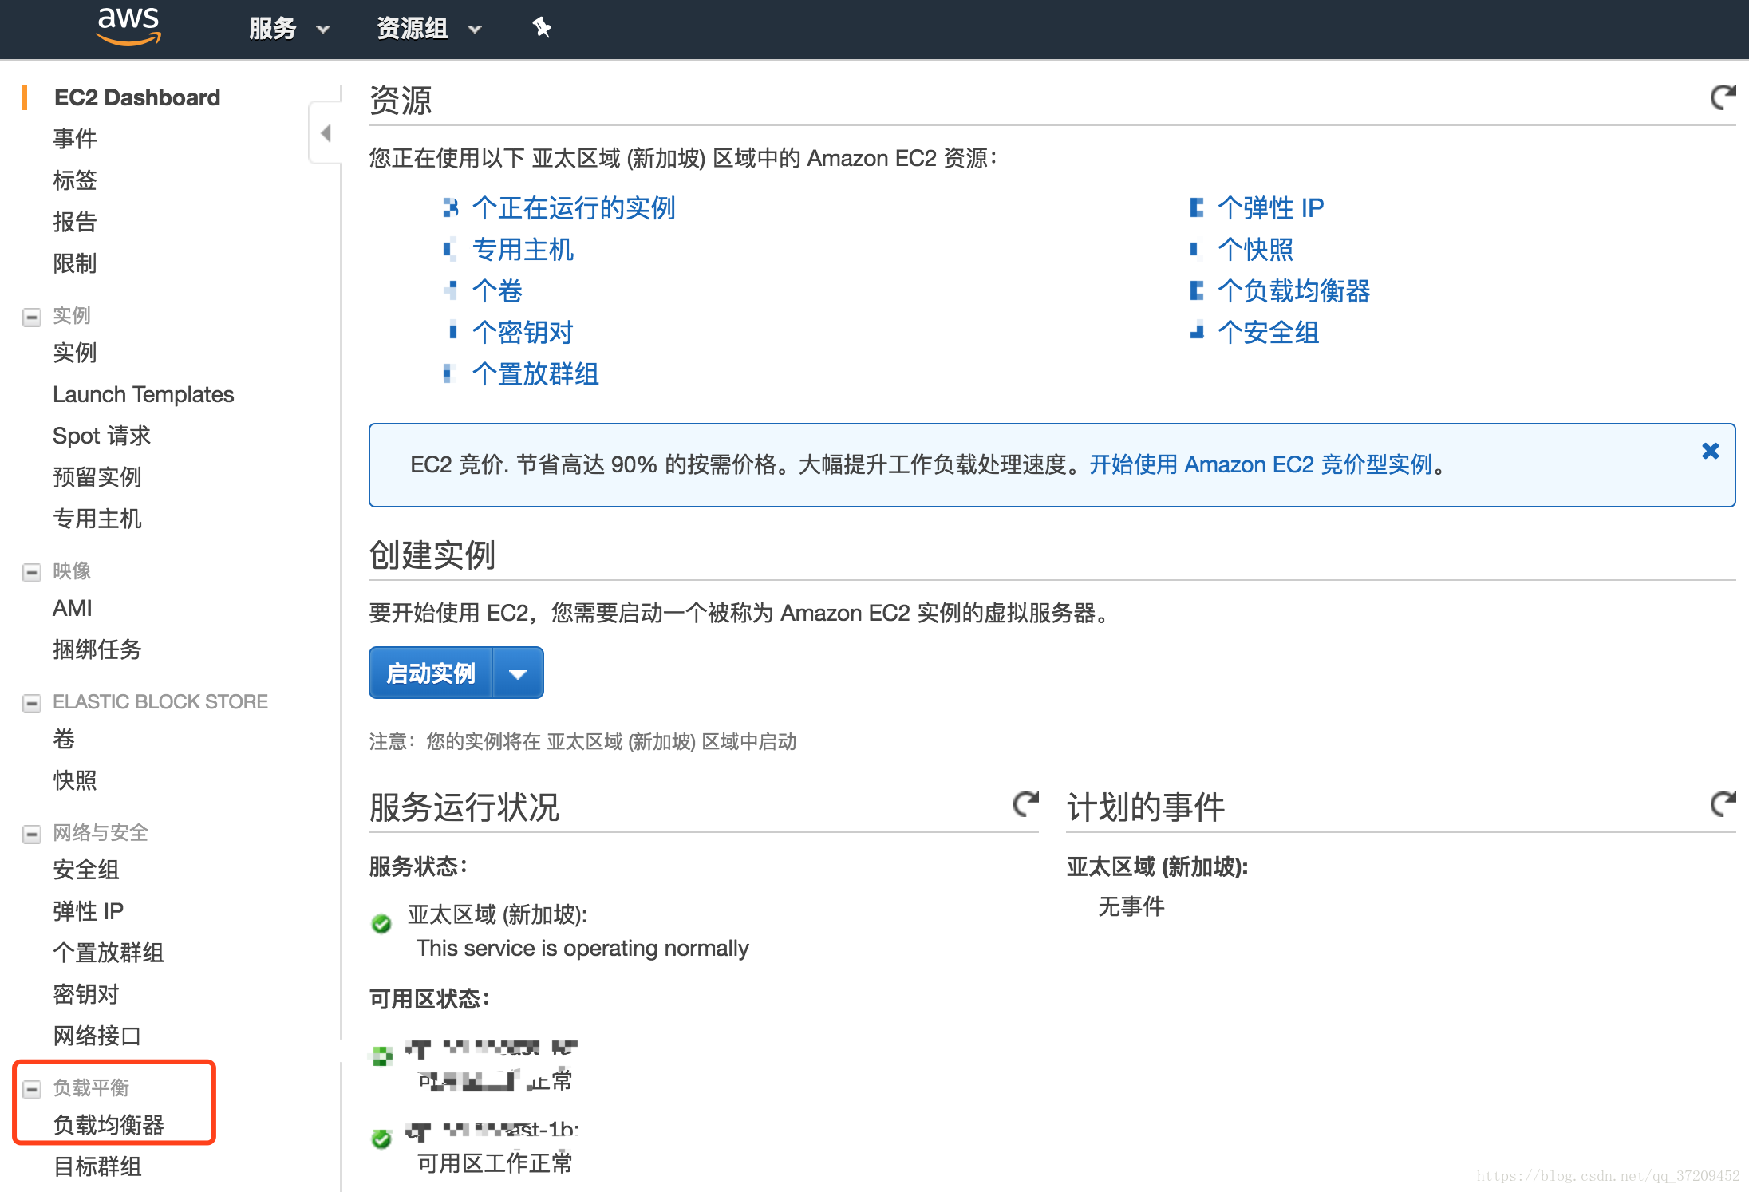This screenshot has height=1192, width=1749.
Task: Click the AWS logo
Action: click(128, 26)
